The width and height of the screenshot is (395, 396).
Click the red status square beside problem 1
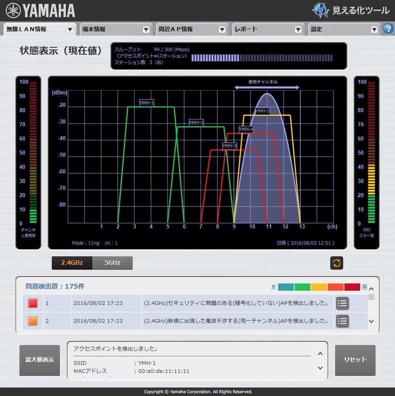click(x=32, y=303)
